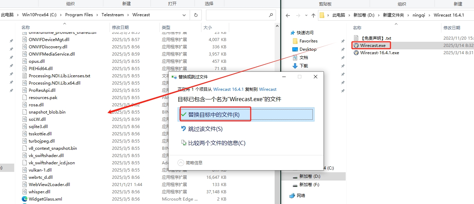Click the refresh button in the left address bar
This screenshot has width=474, height=204.
[196, 15]
